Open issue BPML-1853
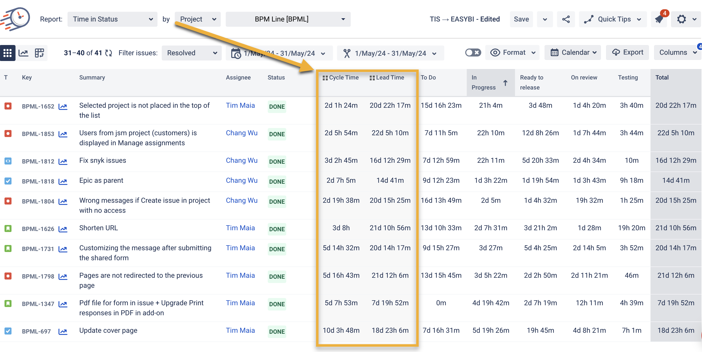 (38, 134)
